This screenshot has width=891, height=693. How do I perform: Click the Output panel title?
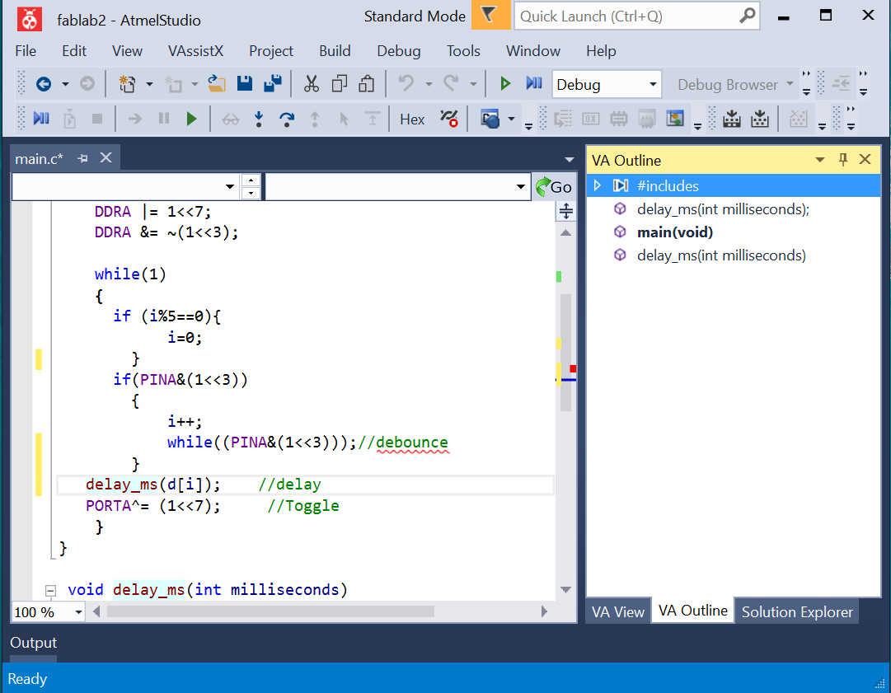coord(34,643)
